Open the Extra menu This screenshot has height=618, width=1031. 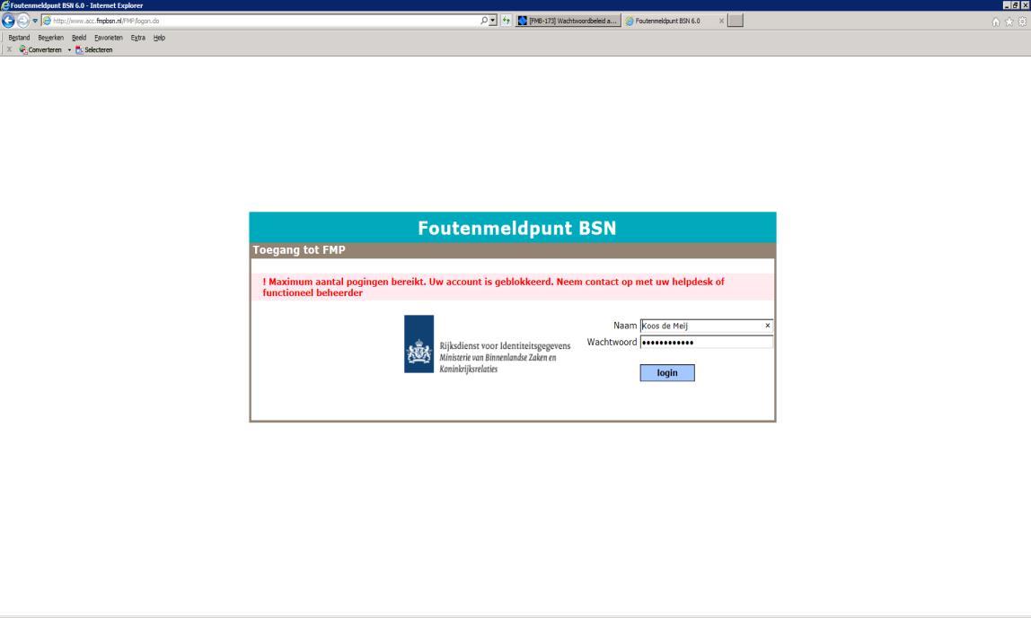tap(137, 38)
